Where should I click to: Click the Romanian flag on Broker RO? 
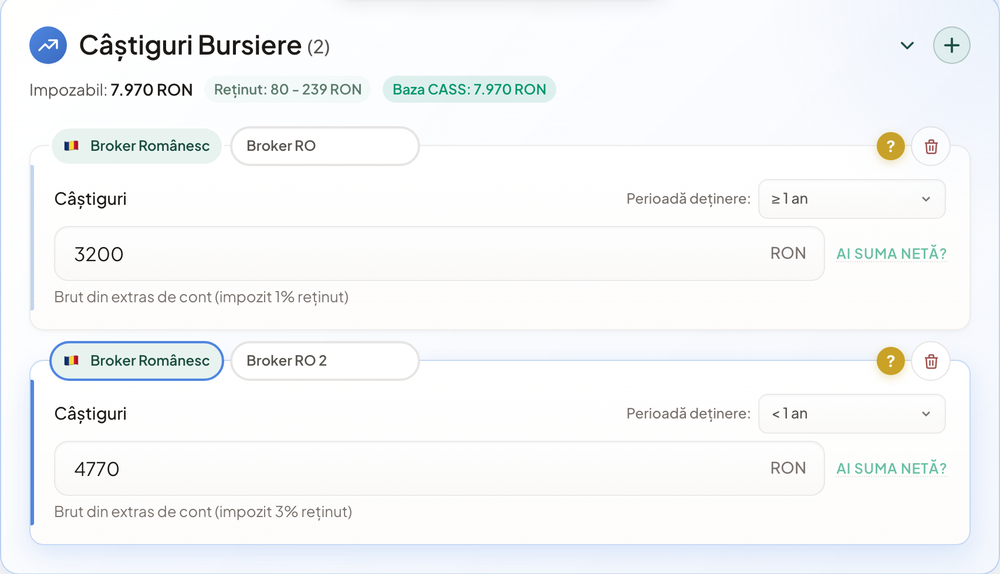point(71,146)
